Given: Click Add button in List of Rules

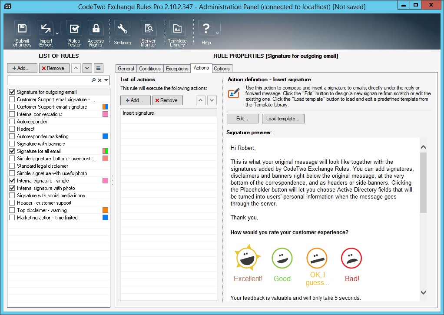Looking at the screenshot, I should [22, 68].
